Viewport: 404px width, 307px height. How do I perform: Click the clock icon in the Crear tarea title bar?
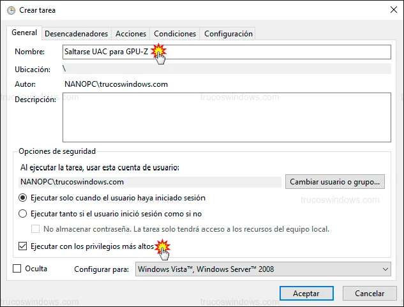click(x=11, y=10)
